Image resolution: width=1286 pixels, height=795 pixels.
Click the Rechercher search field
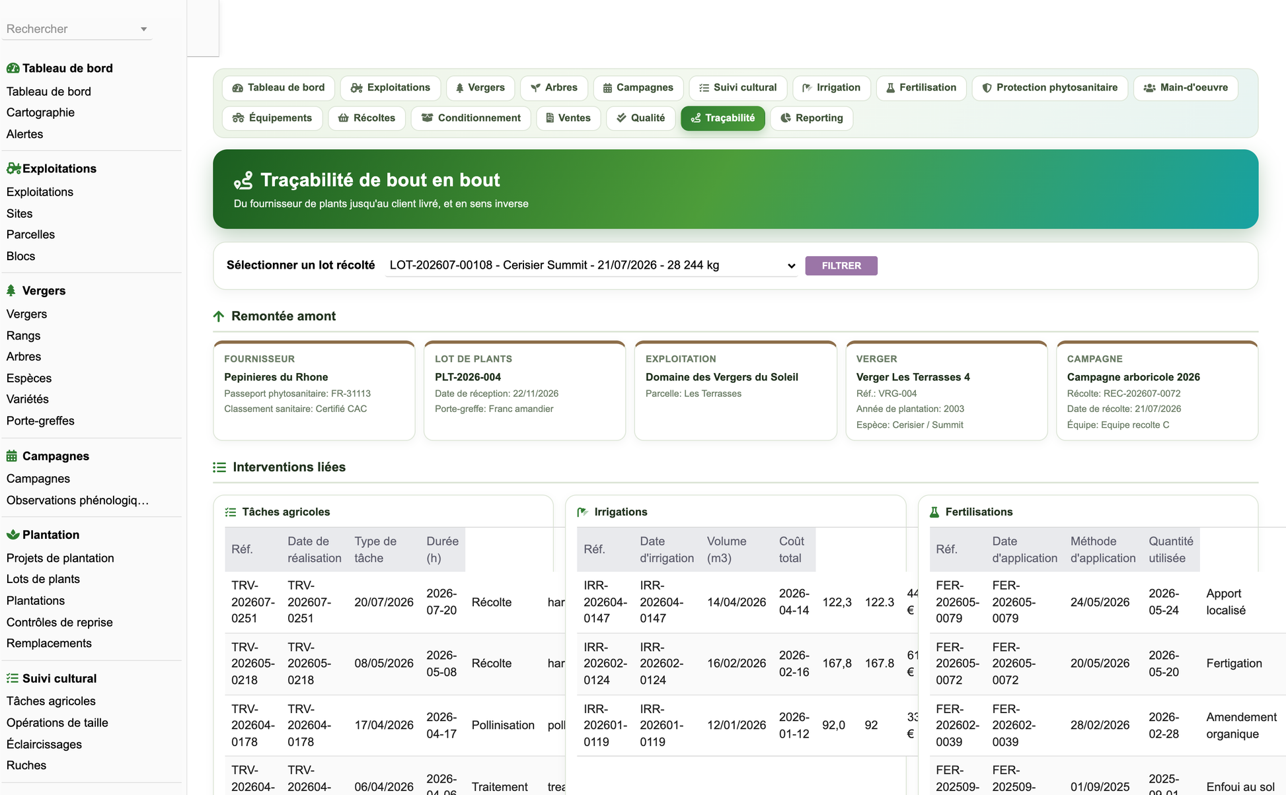click(x=77, y=29)
